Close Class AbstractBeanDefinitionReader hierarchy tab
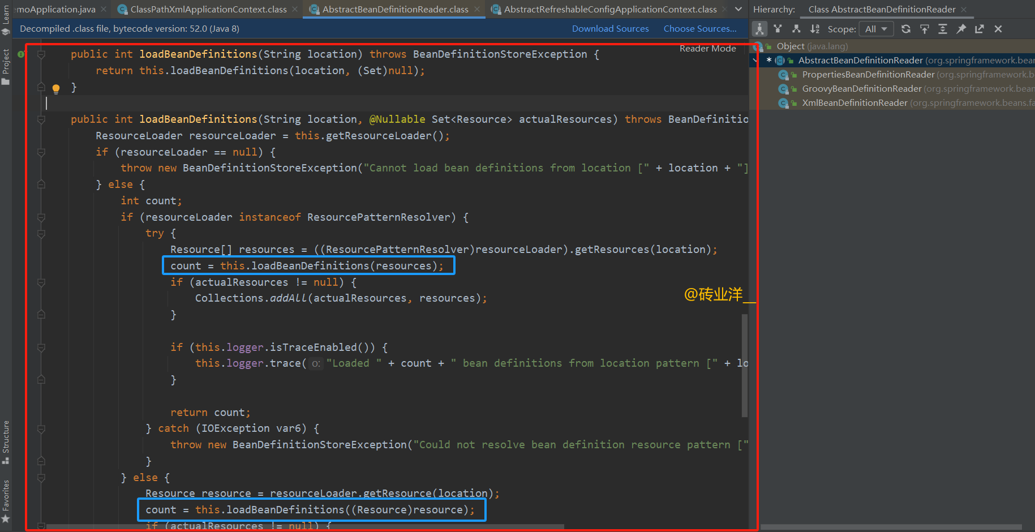 click(964, 10)
